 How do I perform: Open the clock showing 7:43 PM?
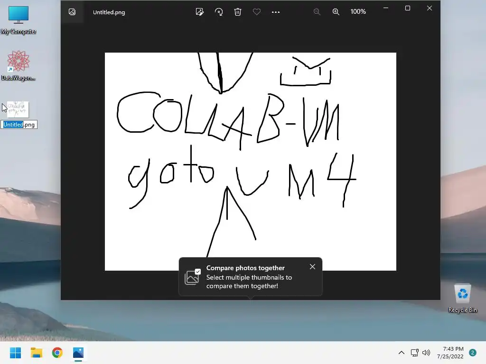[450, 353]
